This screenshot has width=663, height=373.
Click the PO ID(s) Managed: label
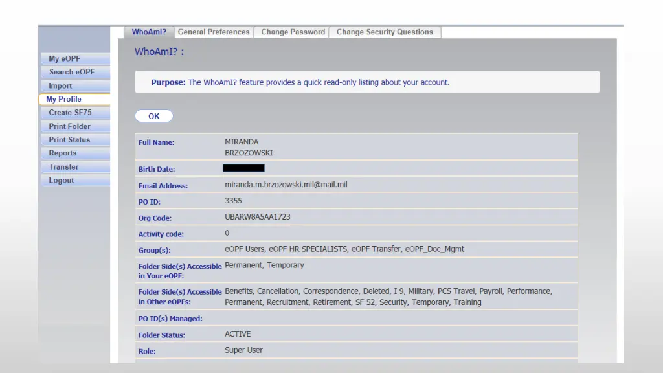pyautogui.click(x=170, y=319)
